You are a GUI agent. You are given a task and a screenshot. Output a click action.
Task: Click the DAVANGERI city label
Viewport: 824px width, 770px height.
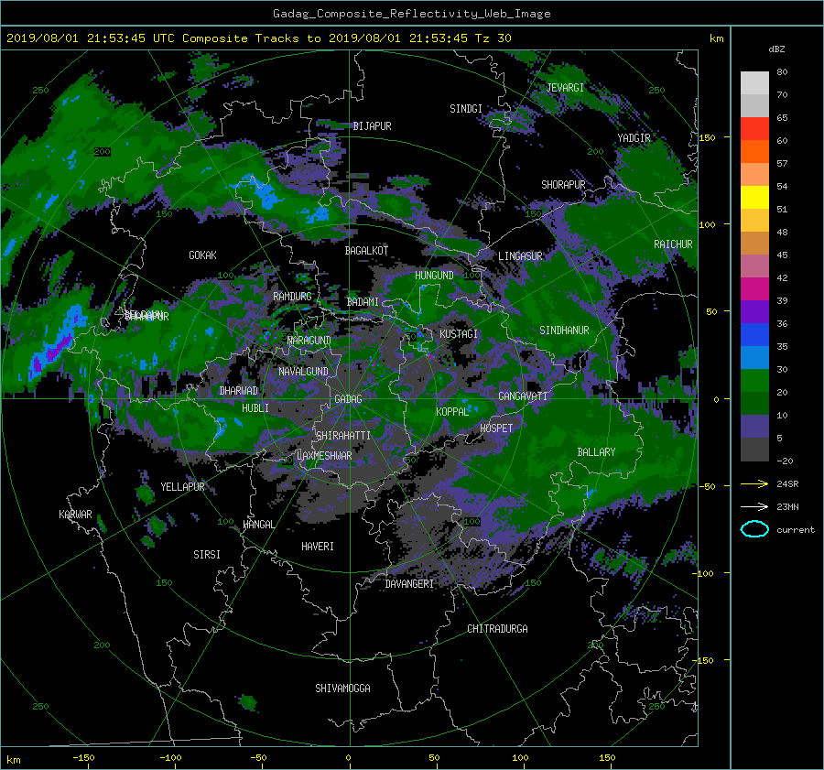tap(409, 584)
